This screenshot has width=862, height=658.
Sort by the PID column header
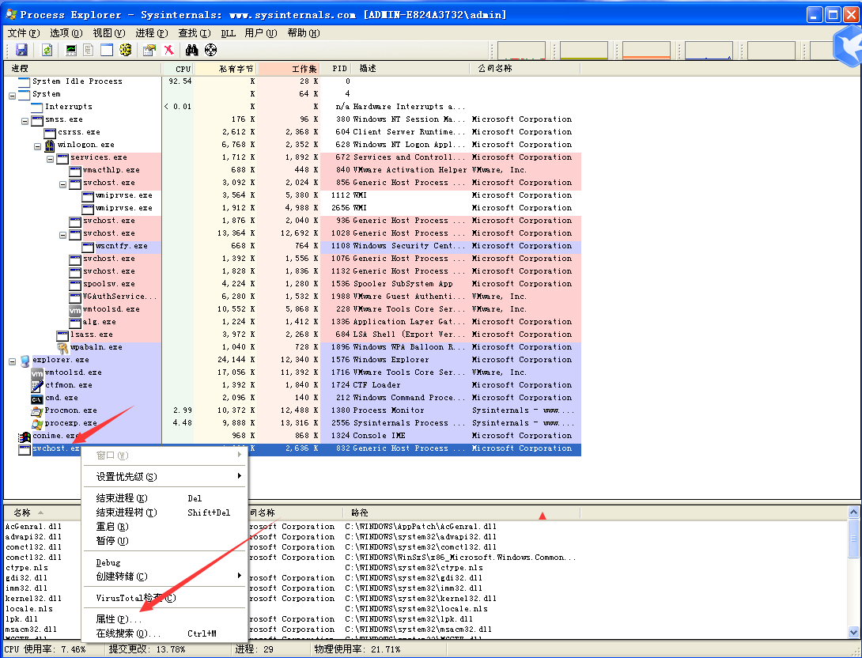pos(335,69)
